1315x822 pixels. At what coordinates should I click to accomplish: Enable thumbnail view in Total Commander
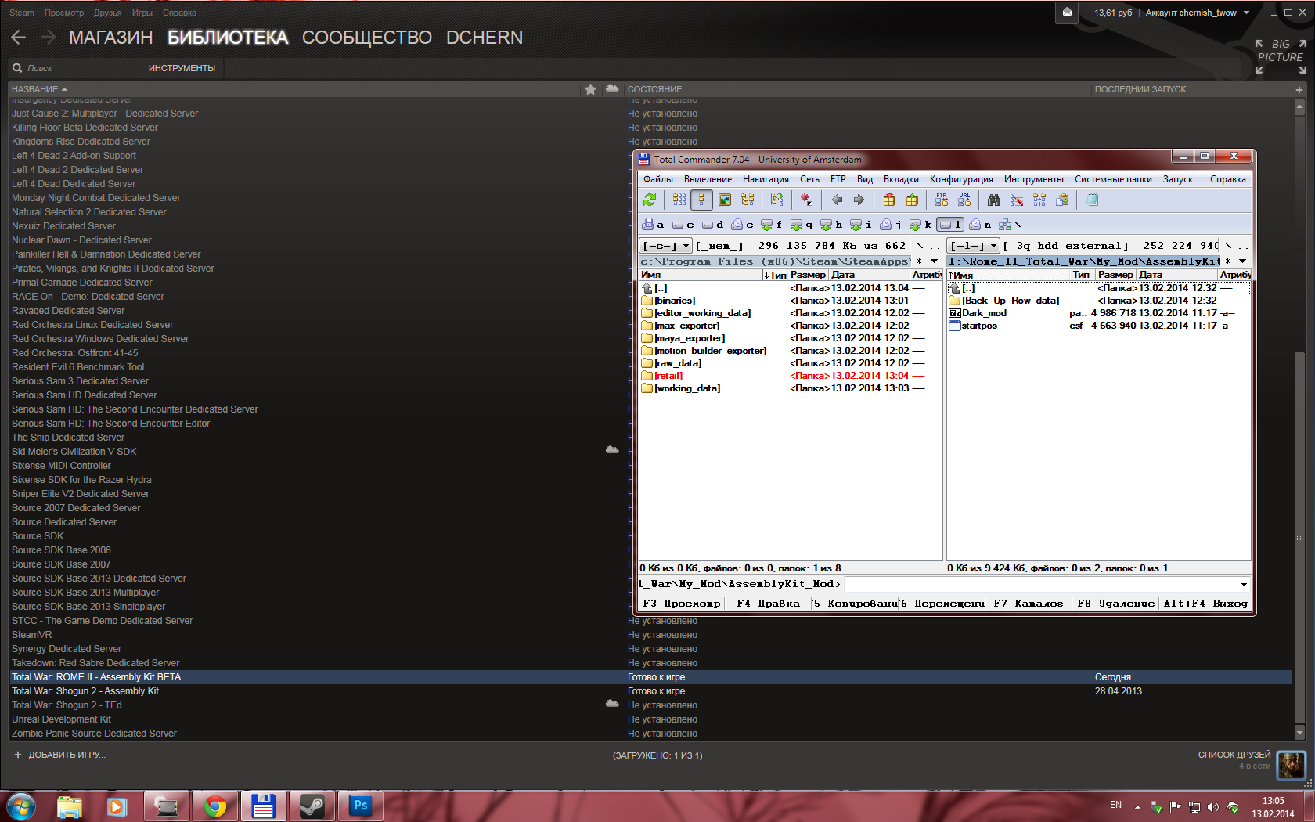(x=725, y=200)
